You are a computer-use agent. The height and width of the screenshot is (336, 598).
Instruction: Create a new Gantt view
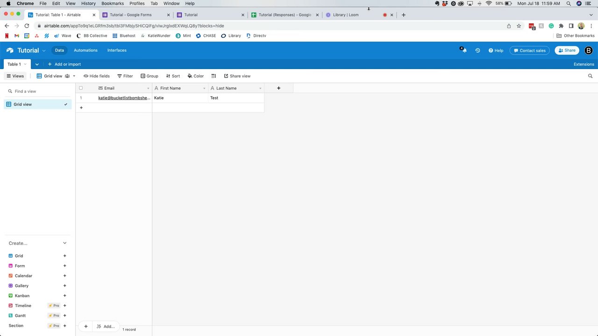[65, 315]
